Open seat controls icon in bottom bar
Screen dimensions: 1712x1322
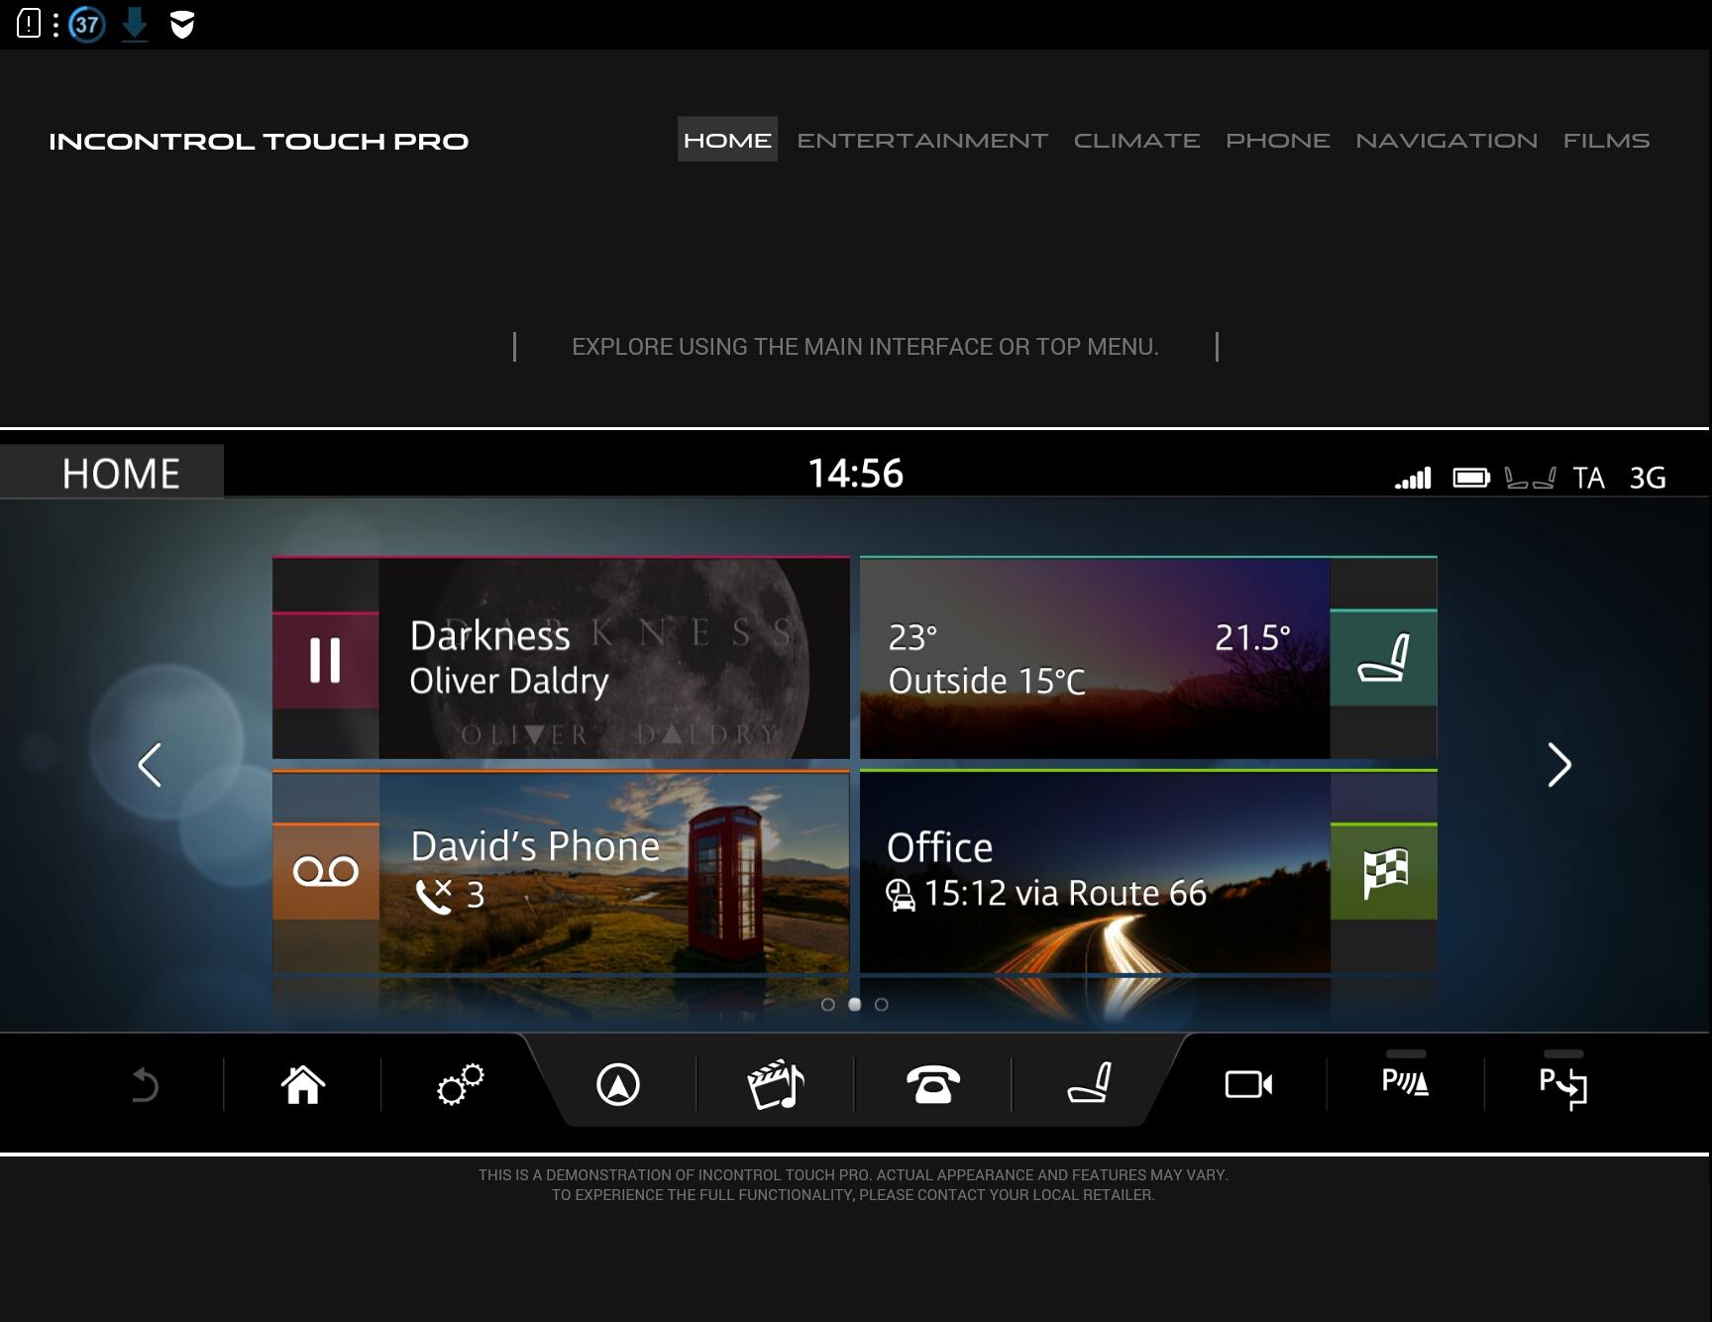[1090, 1082]
